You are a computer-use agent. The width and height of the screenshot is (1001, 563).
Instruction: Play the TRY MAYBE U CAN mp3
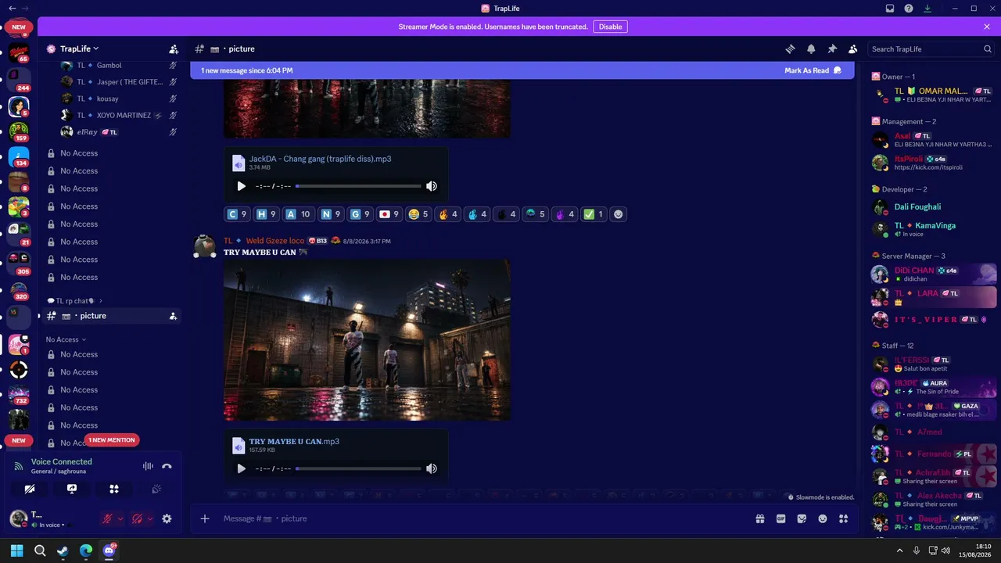241,468
